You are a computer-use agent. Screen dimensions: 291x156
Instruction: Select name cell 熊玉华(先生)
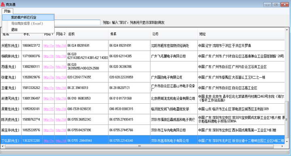click(x=11, y=130)
